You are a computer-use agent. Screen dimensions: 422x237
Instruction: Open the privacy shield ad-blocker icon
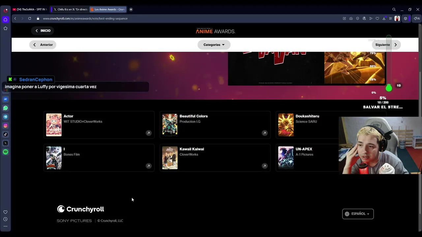(357, 18)
